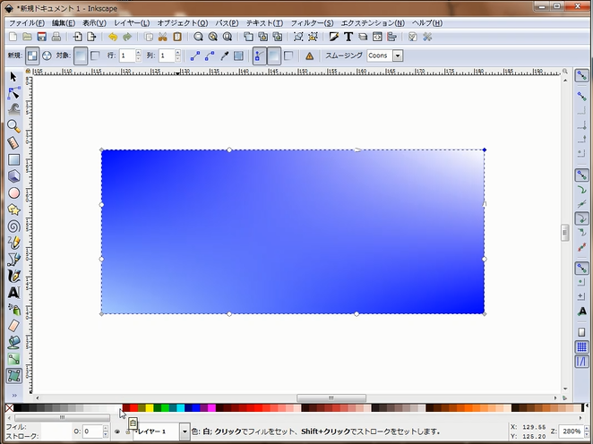Click the Print document icon
593x444 pixels.
(x=56, y=37)
